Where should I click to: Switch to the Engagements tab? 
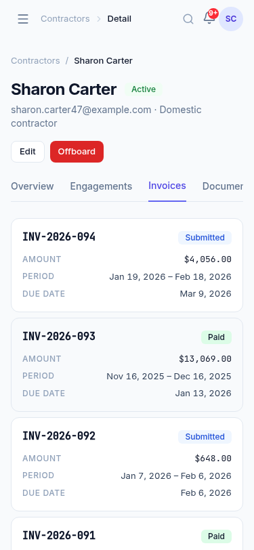(x=101, y=186)
